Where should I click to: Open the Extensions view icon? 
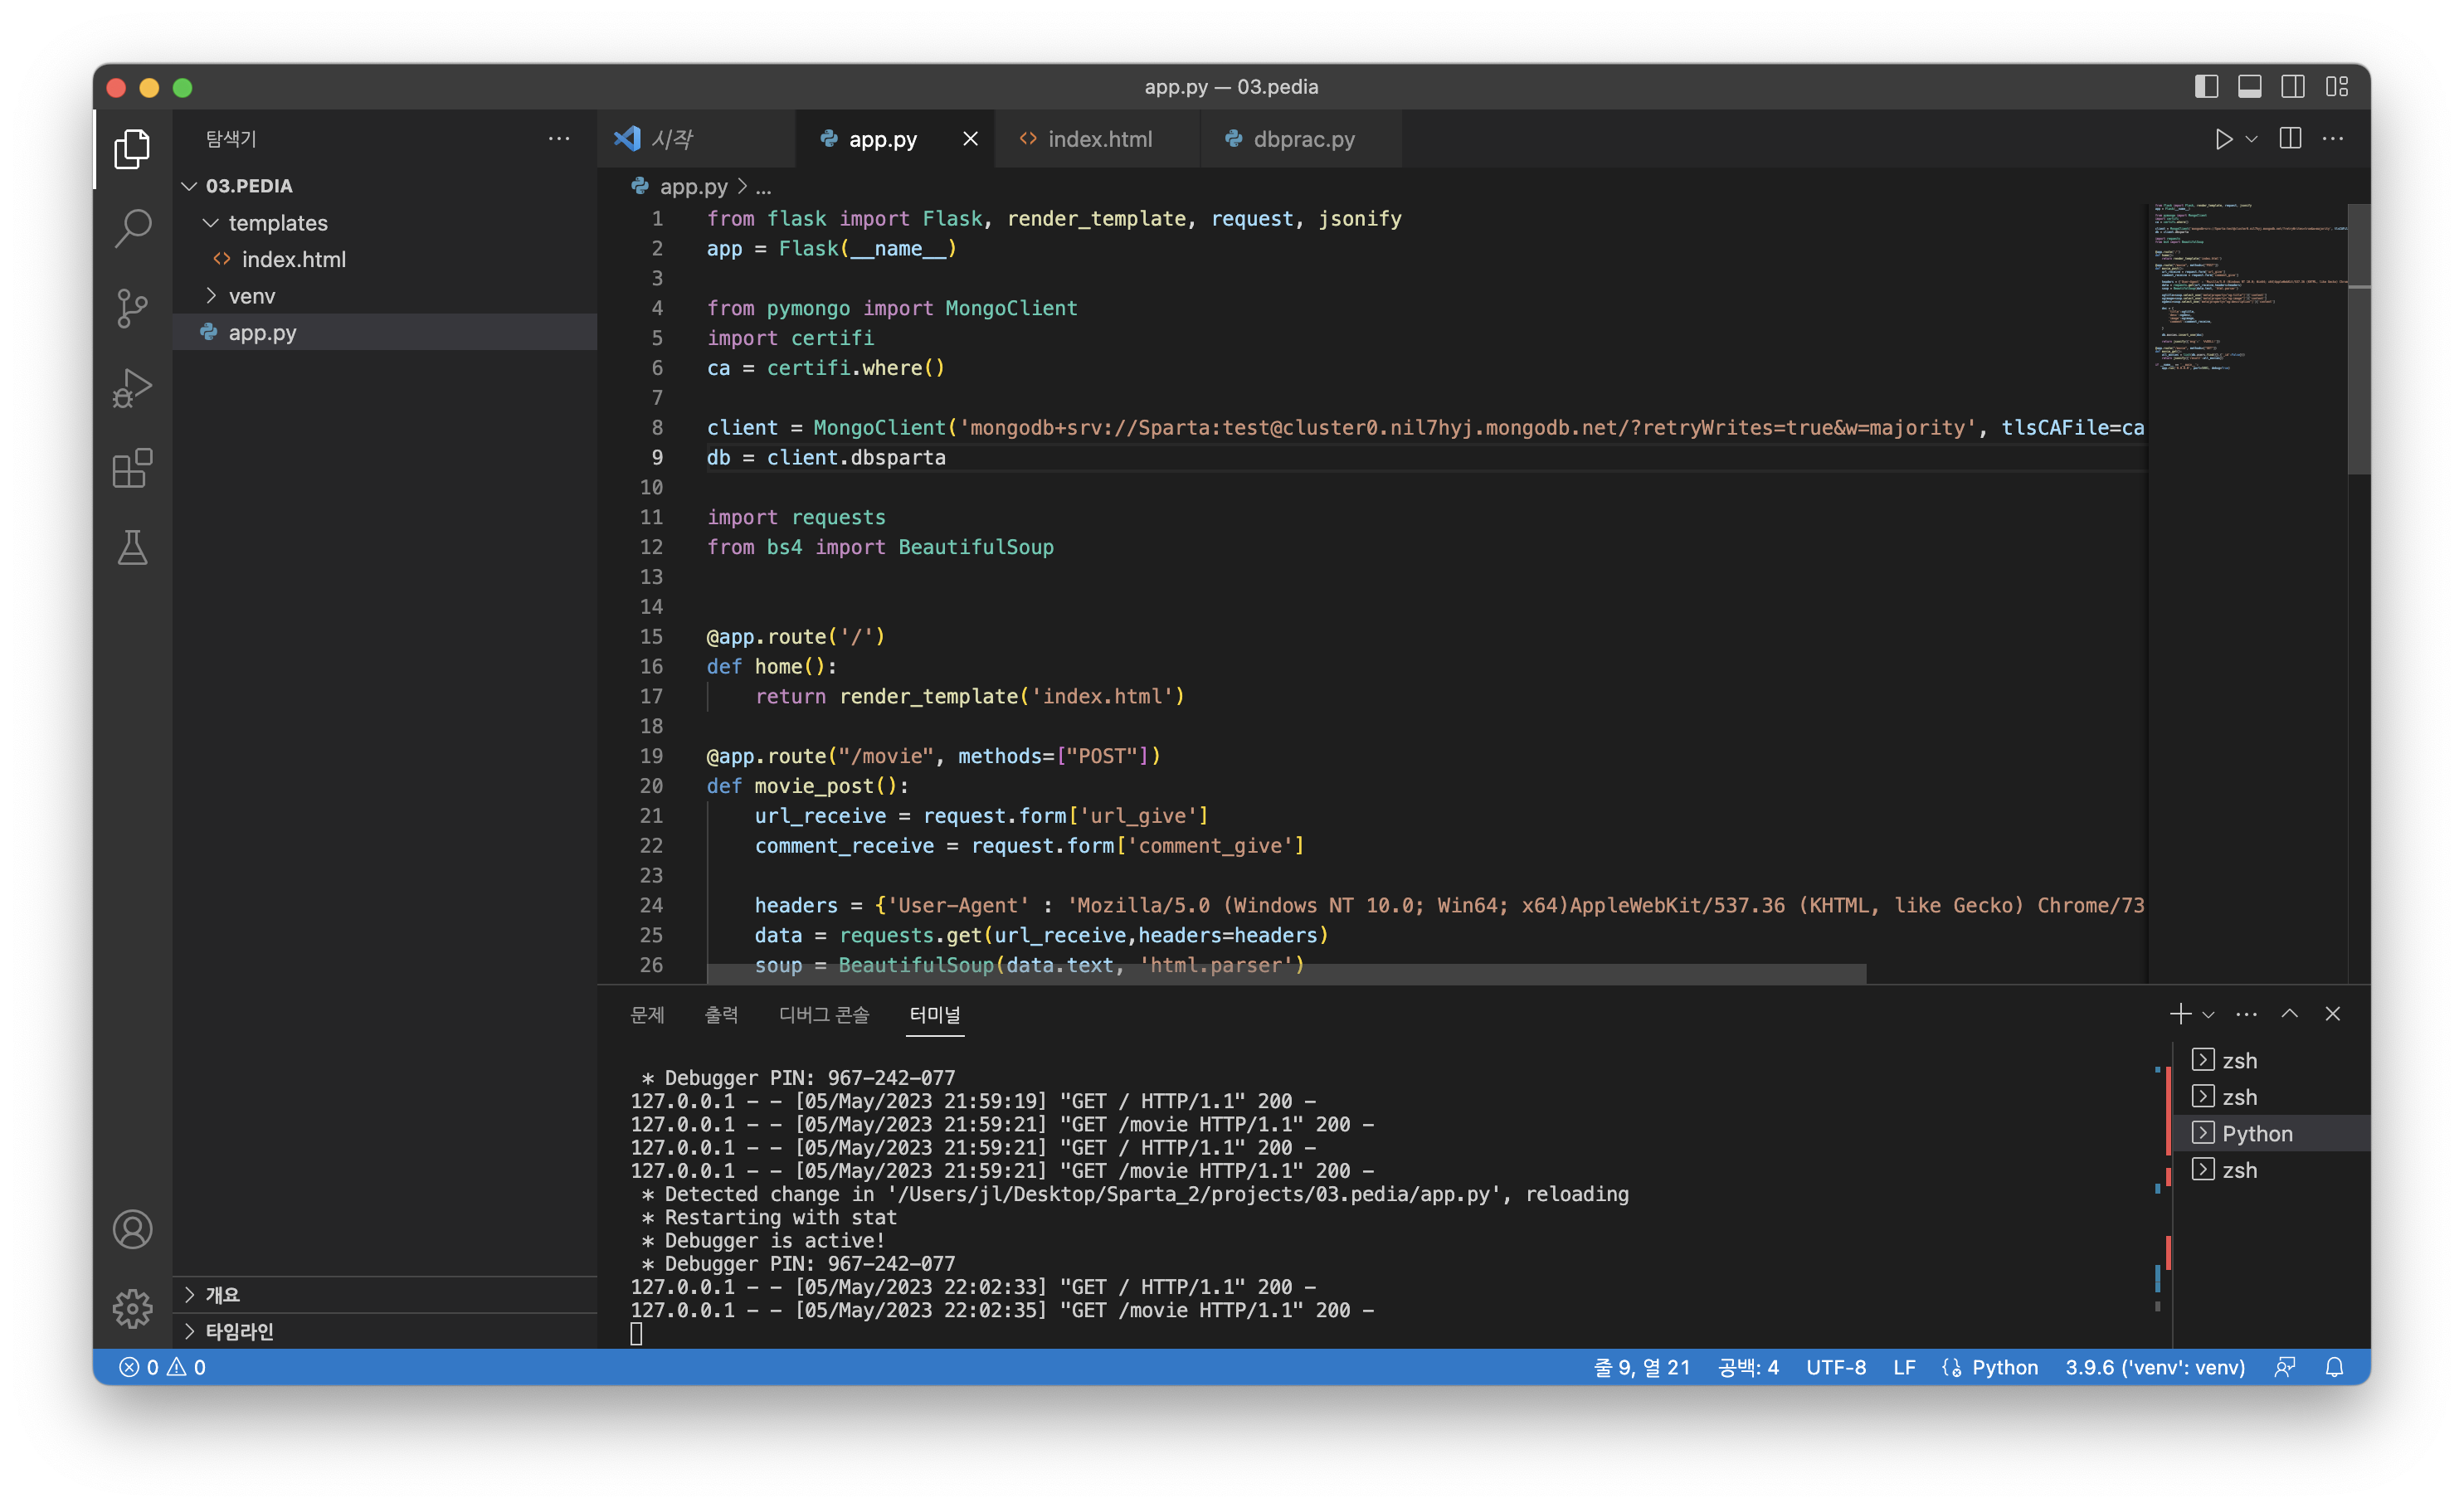[x=132, y=468]
